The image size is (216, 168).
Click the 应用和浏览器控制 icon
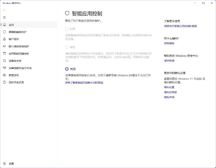(4, 53)
